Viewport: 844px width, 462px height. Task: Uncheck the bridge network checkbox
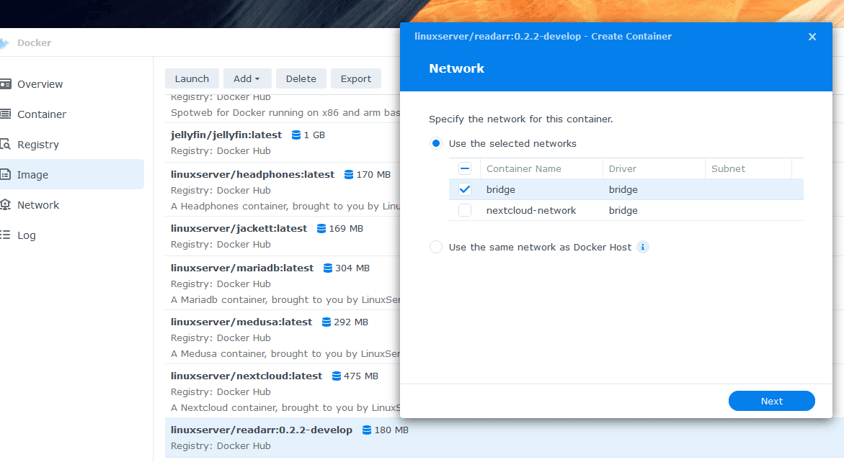point(465,190)
